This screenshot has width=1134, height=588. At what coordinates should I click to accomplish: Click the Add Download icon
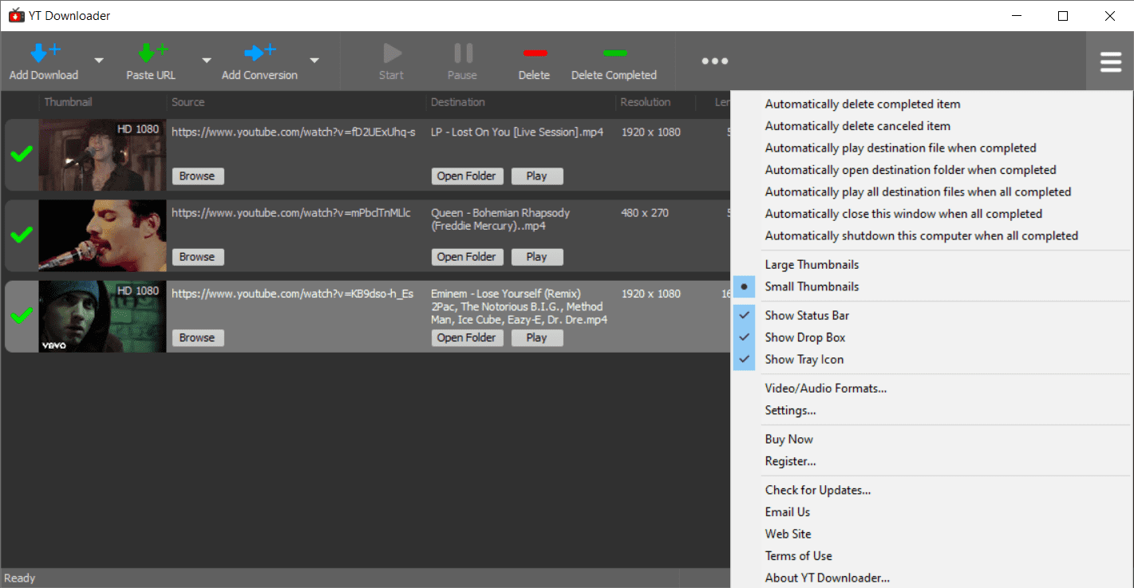45,53
